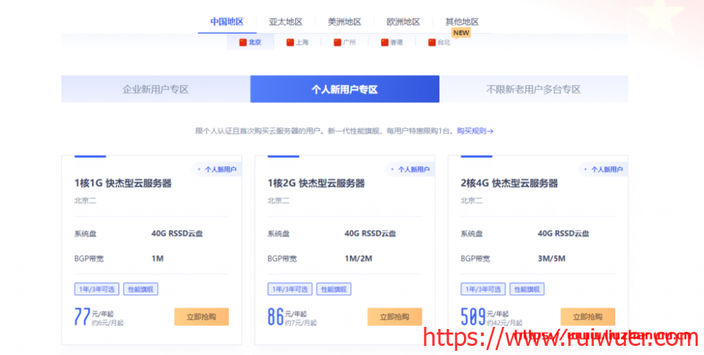704x355 pixels.
Task: Open the 购买规则 link
Action: click(x=474, y=131)
